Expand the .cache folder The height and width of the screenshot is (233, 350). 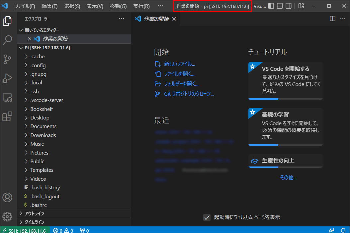[x=74, y=57]
